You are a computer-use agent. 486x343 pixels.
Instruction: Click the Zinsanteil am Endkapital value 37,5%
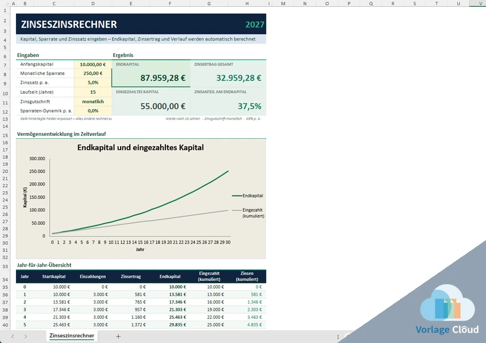249,106
